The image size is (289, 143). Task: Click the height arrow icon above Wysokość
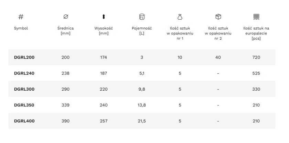pyautogui.click(x=104, y=17)
